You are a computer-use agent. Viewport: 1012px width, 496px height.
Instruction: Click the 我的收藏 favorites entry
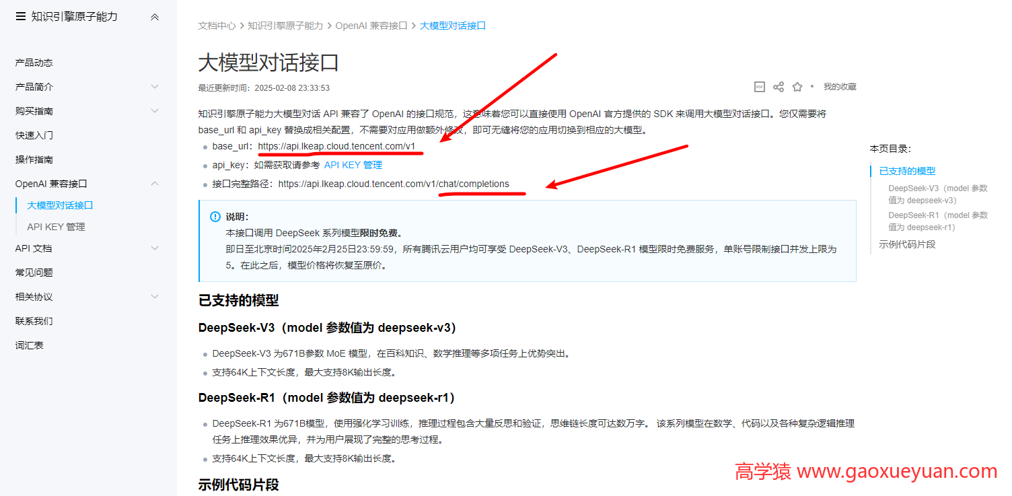836,86
